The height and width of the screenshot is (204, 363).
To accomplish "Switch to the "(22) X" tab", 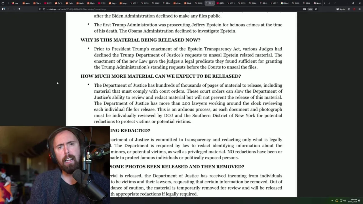I will 306,3.
